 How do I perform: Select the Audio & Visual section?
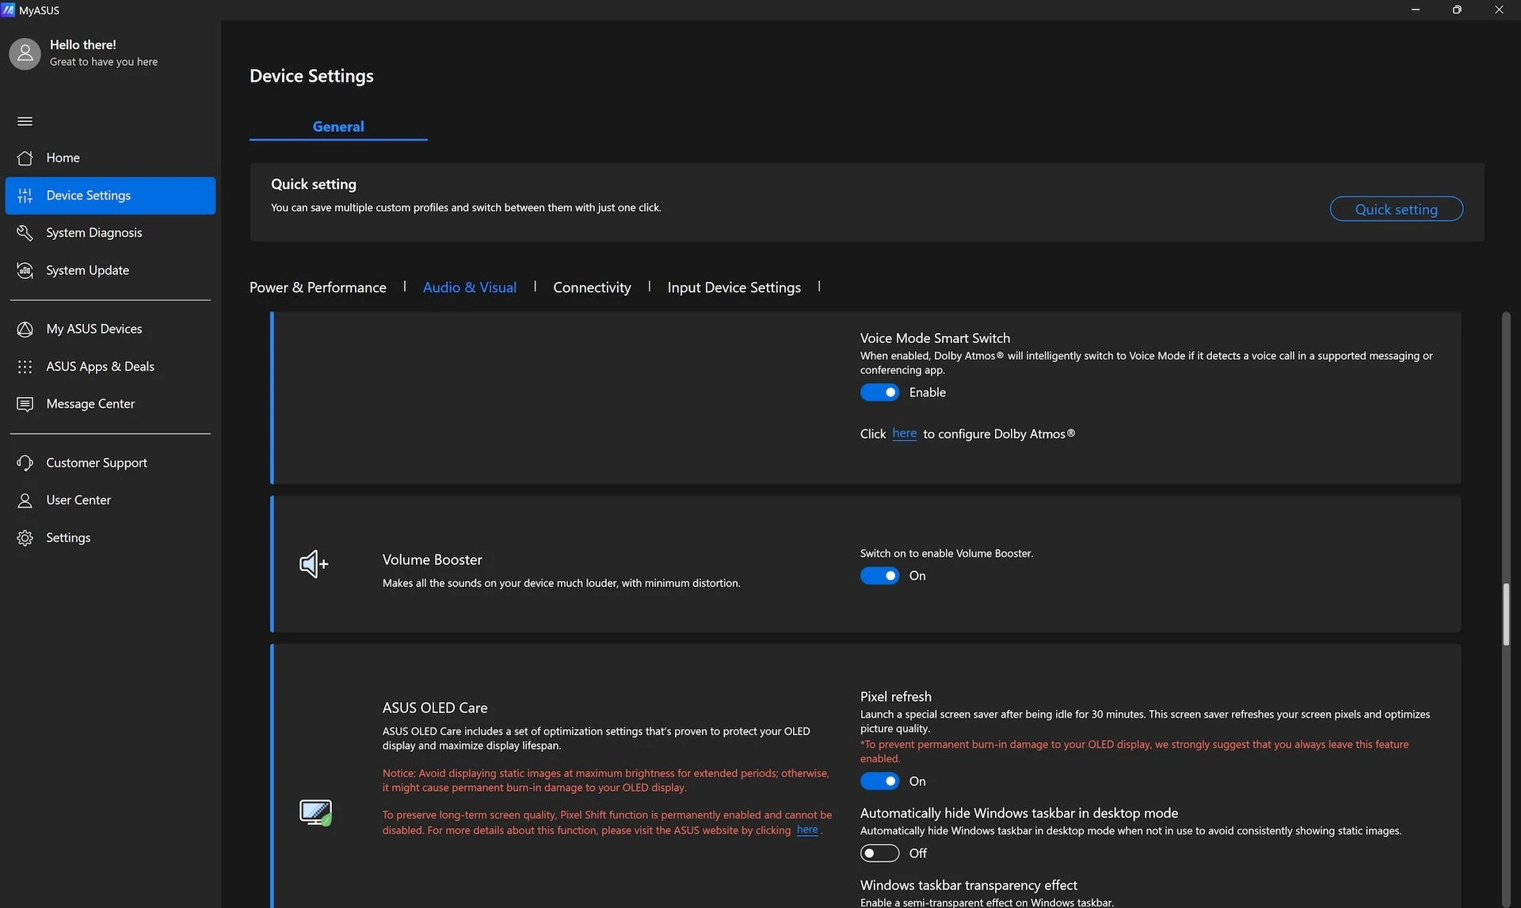pyautogui.click(x=470, y=288)
